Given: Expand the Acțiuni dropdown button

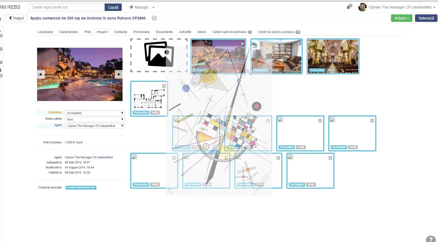Looking at the screenshot, I should [401, 18].
